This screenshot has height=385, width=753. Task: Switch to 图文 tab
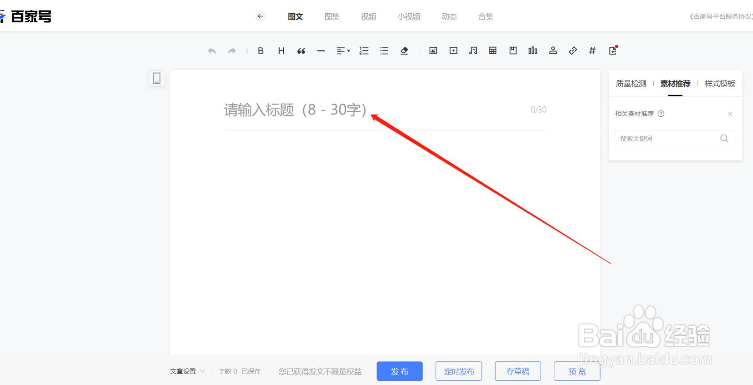click(296, 16)
